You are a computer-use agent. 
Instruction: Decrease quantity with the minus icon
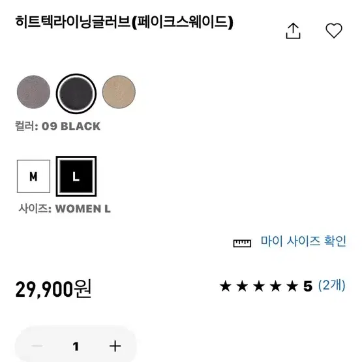point(37,346)
